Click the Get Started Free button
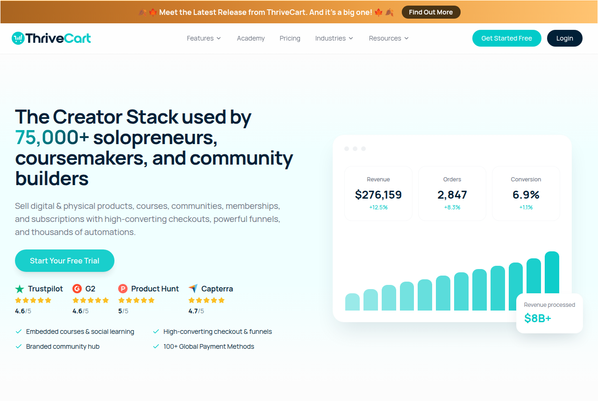Image resolution: width=598 pixels, height=401 pixels. coord(507,38)
